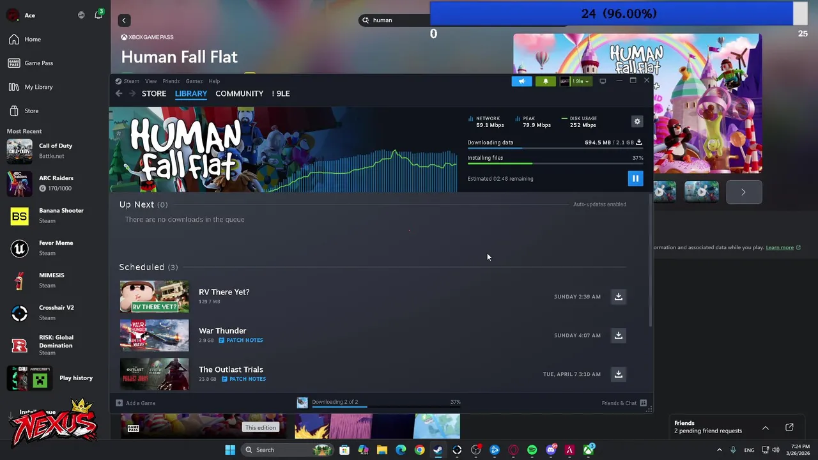The height and width of the screenshot is (460, 818).
Task: Select Crosshair V2 in Most Recent
Action: point(56,312)
